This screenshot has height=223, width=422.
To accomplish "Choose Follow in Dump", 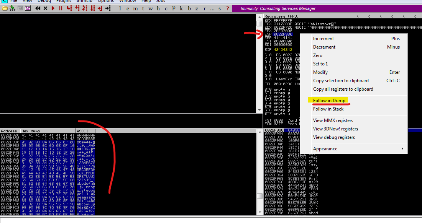I will click(x=354, y=101).
